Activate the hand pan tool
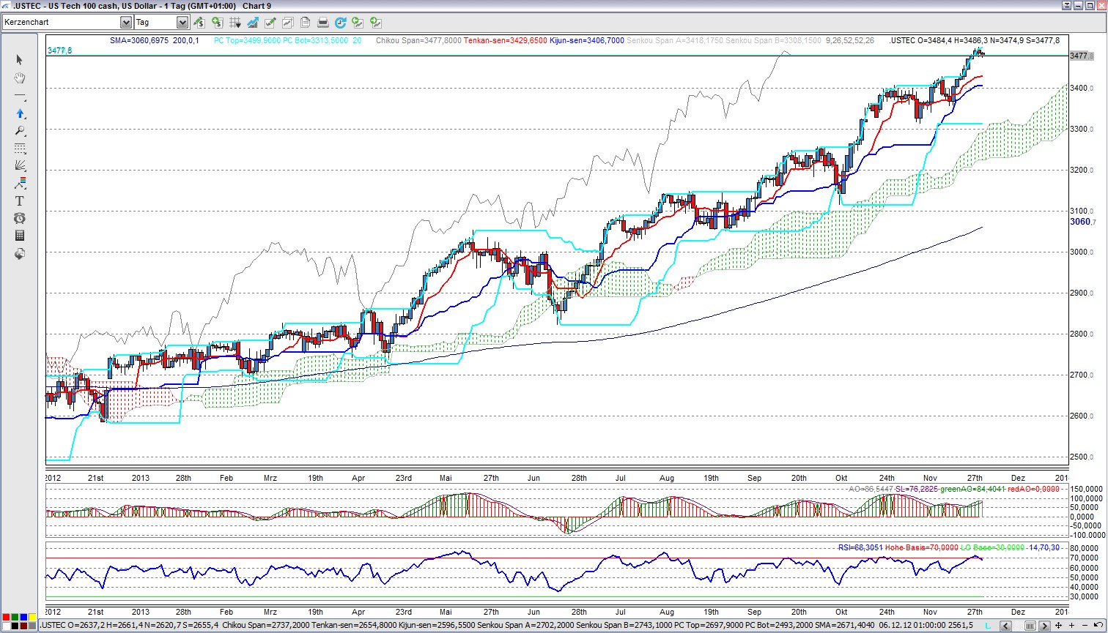The height and width of the screenshot is (633, 1108). click(20, 78)
